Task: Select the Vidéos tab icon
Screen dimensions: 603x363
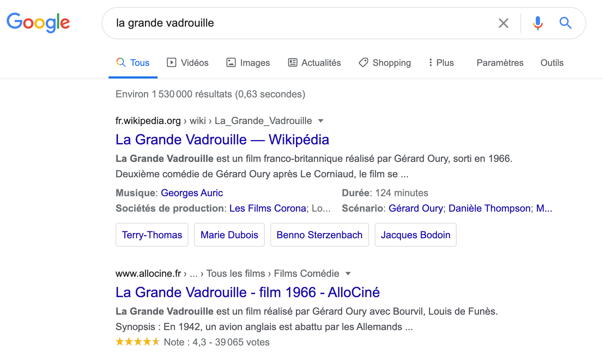Action: [x=172, y=62]
